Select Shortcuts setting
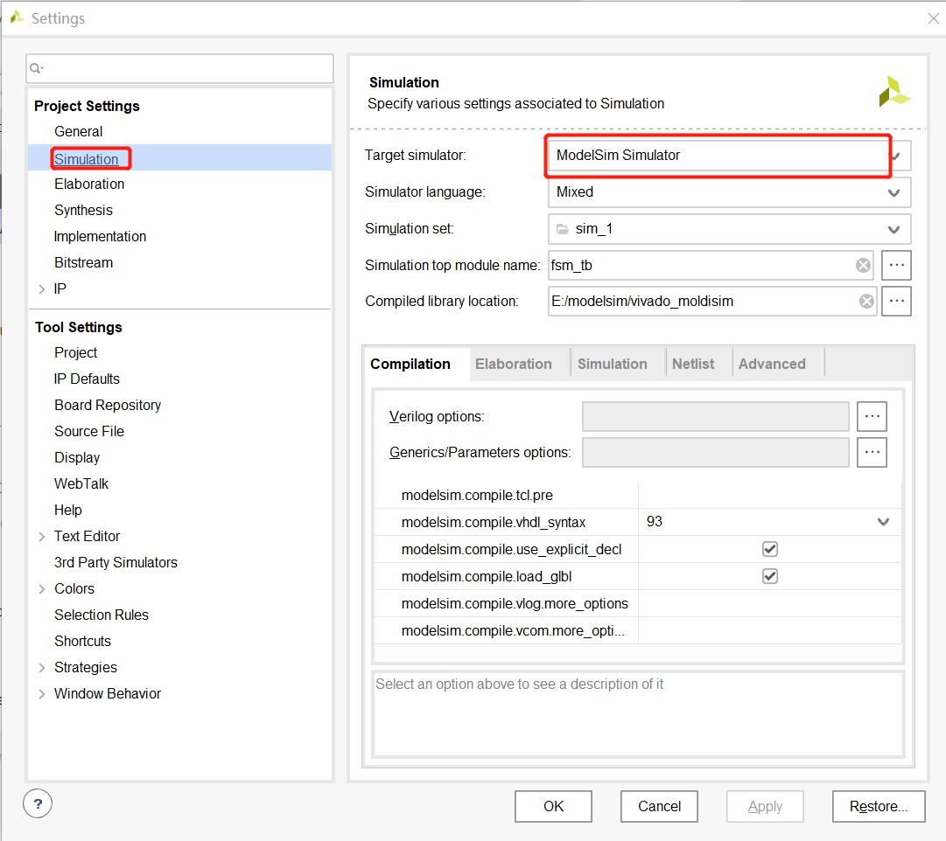The image size is (946, 841). click(82, 641)
